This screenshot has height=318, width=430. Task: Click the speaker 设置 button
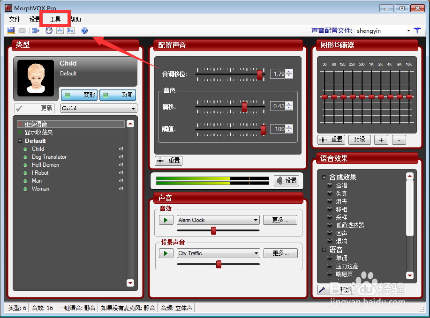[x=287, y=180]
